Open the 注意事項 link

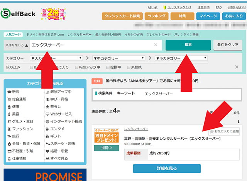click(203, 8)
